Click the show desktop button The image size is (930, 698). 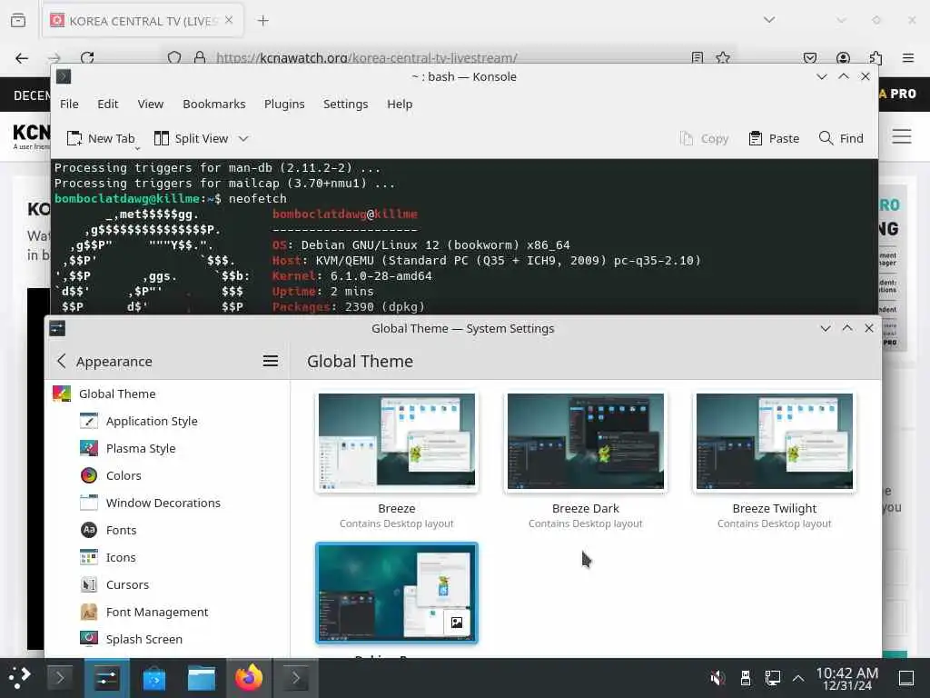coord(906,678)
